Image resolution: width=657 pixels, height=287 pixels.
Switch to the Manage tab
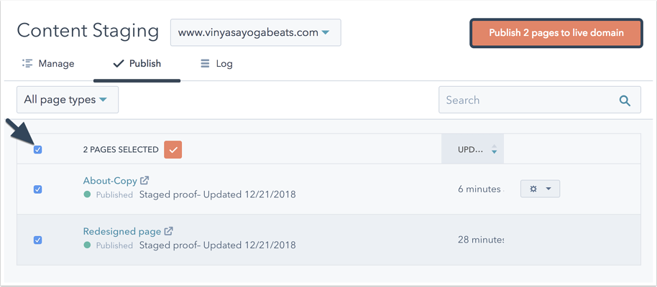click(47, 64)
